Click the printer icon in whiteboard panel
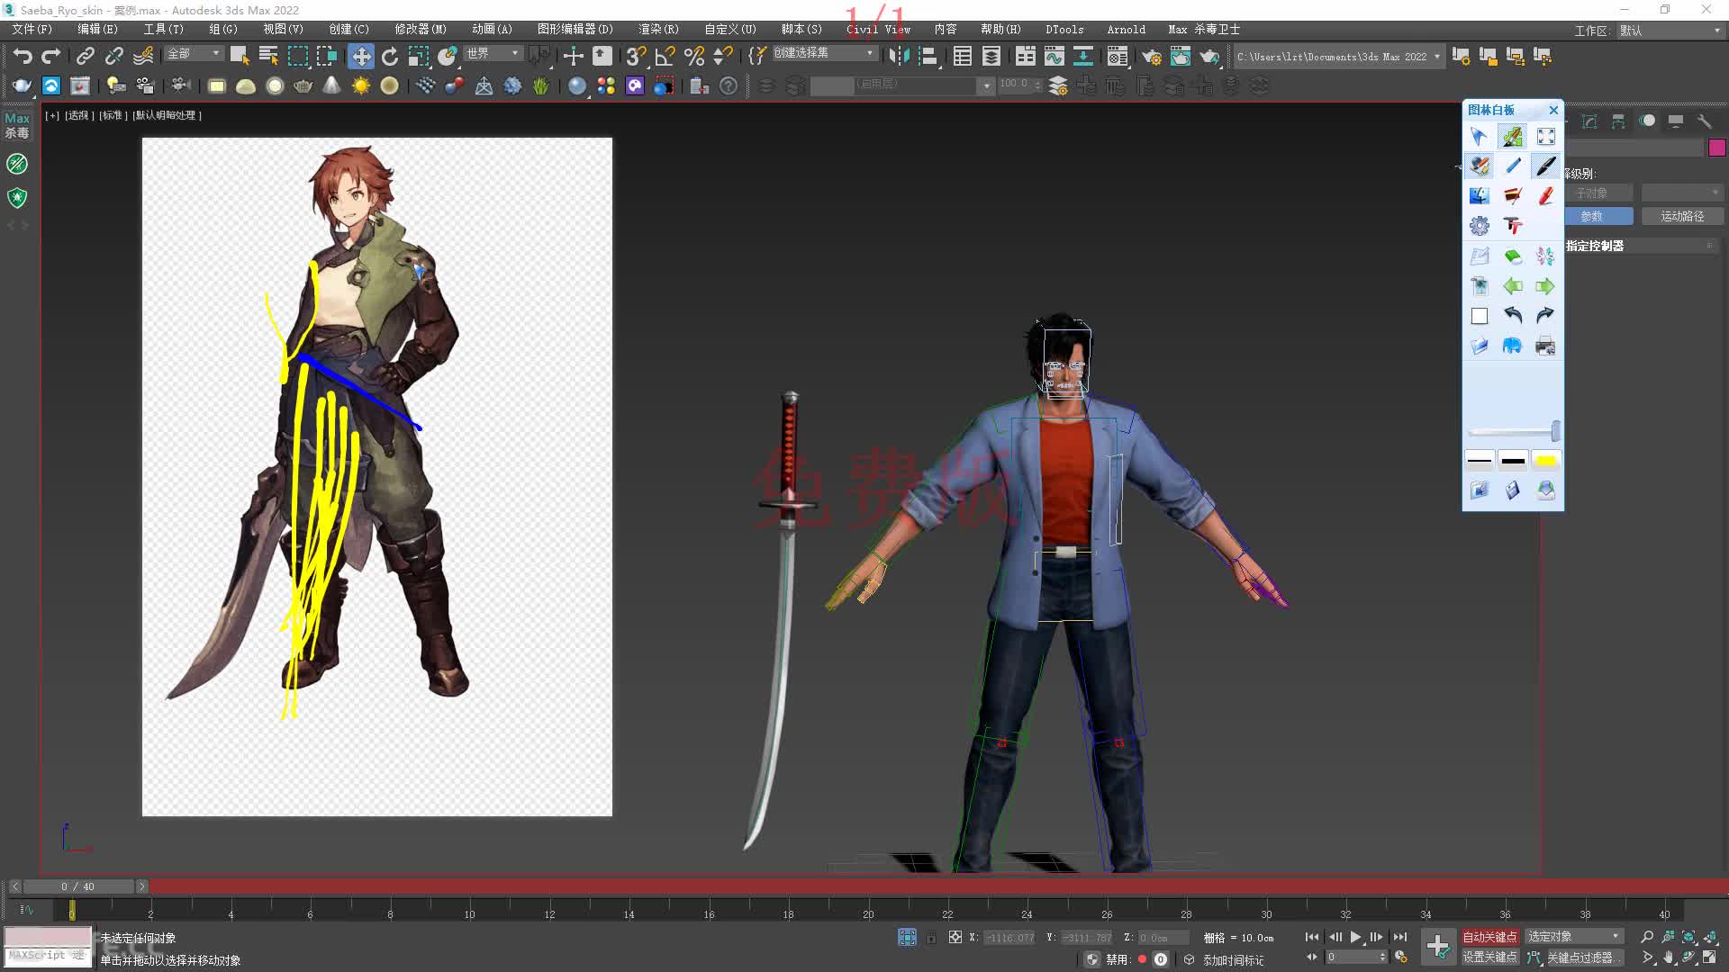Viewport: 1729px width, 972px height. coord(1546,346)
